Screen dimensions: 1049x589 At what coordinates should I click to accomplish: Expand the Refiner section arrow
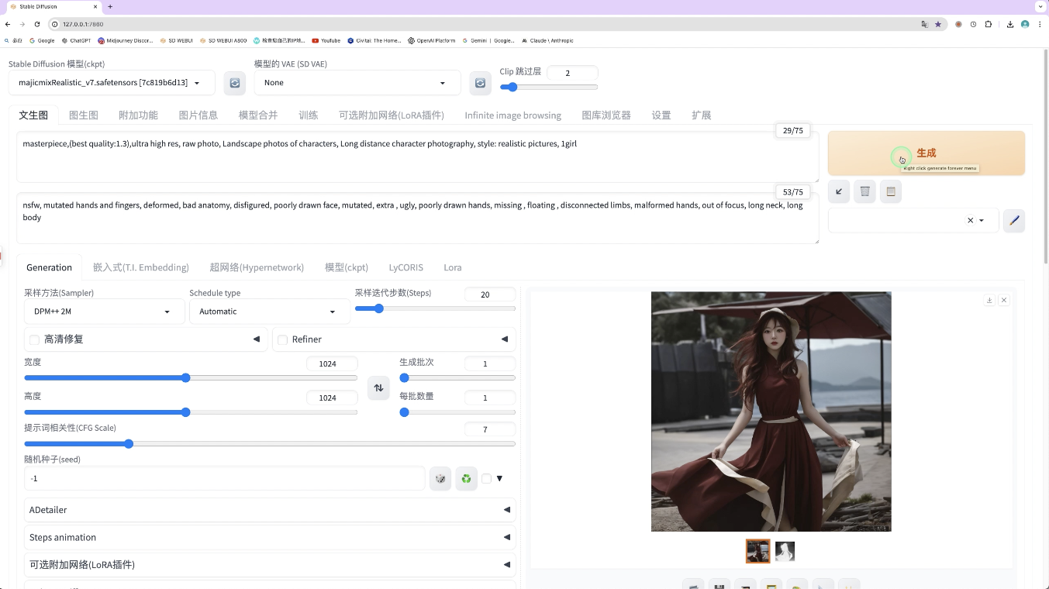[x=505, y=339]
